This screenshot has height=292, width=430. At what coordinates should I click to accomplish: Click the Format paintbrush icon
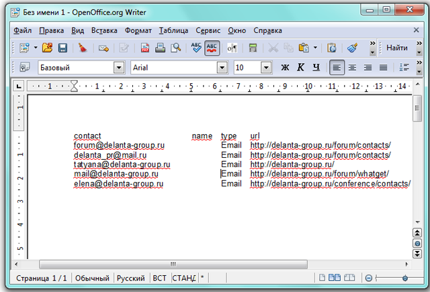(x=352, y=48)
